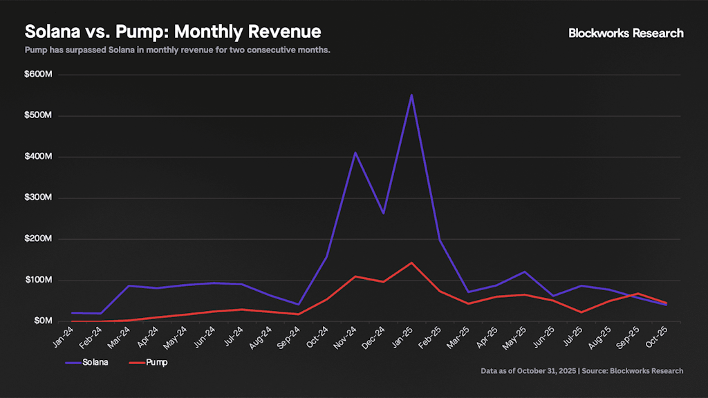Click the Blockworks Research logo text

(625, 33)
